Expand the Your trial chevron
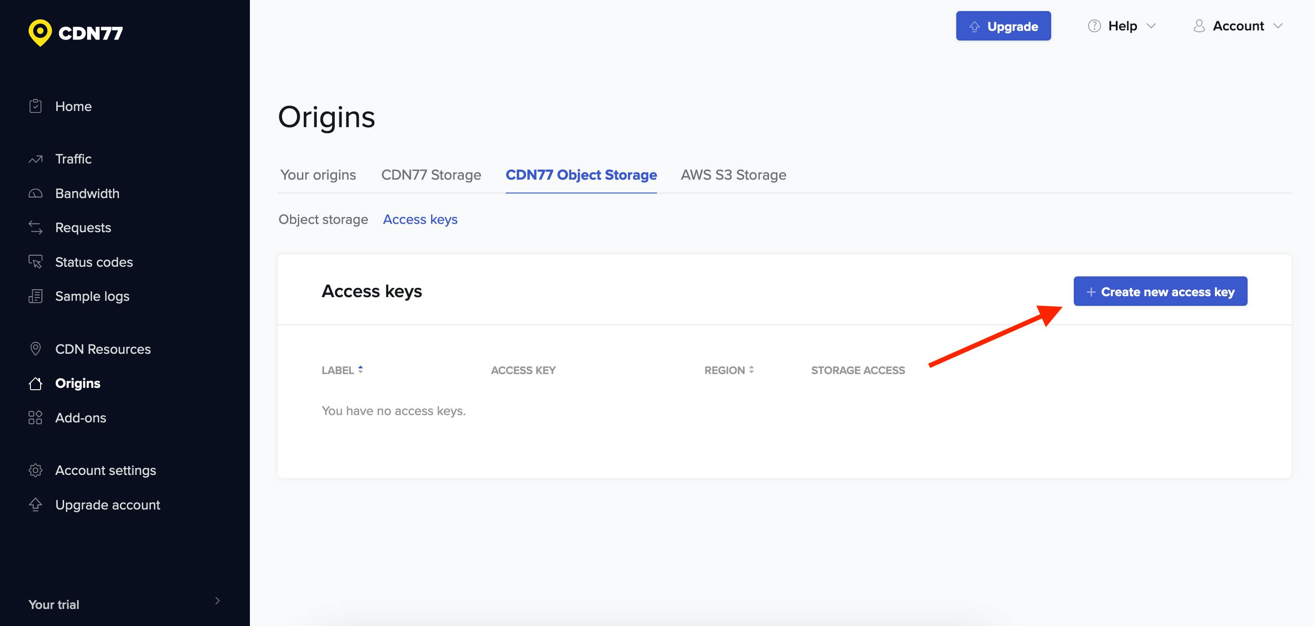1314x626 pixels. click(217, 601)
